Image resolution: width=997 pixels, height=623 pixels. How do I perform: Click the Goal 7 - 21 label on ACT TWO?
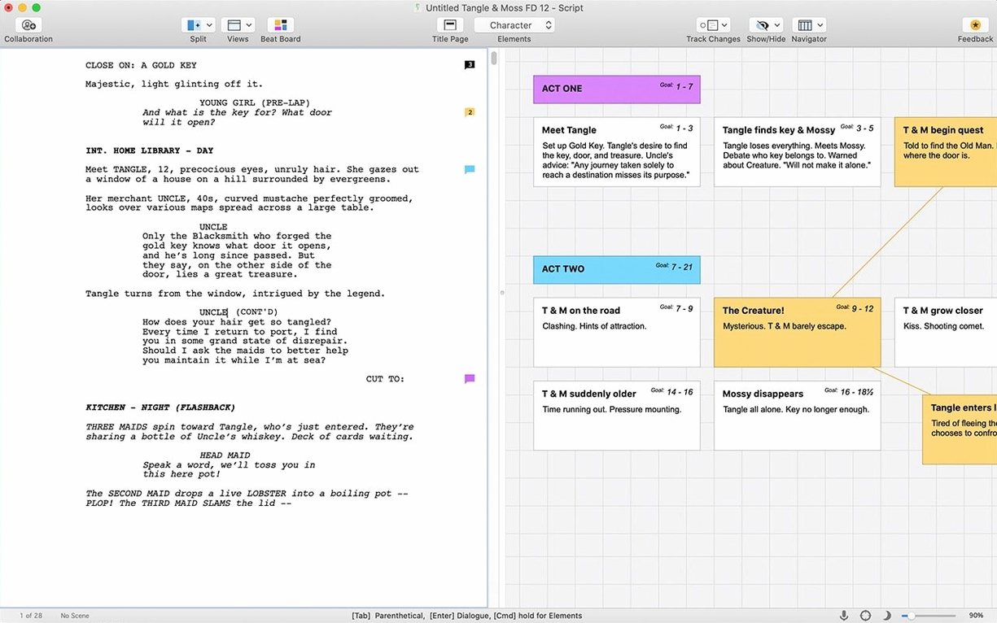674,266
